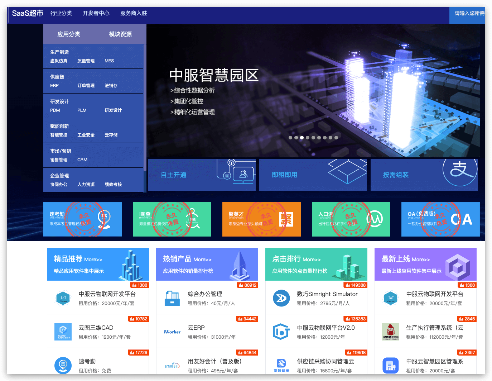Open the 企业管理 category
Image resolution: width=492 pixels, height=381 pixels.
coord(59,176)
